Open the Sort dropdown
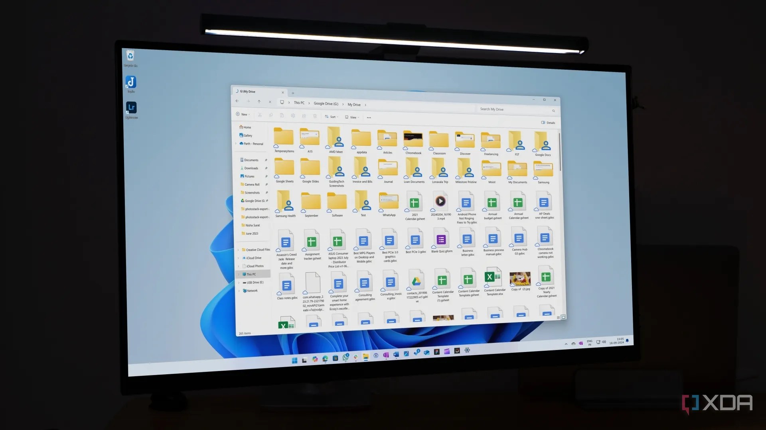The width and height of the screenshot is (766, 430). click(x=331, y=117)
